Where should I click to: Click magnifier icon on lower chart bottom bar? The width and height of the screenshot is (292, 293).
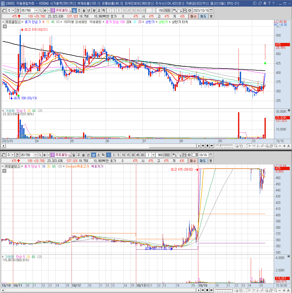click(x=275, y=290)
